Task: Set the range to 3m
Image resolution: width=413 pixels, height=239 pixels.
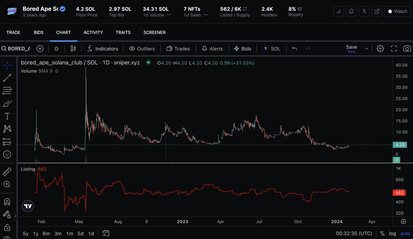Action: point(58,234)
